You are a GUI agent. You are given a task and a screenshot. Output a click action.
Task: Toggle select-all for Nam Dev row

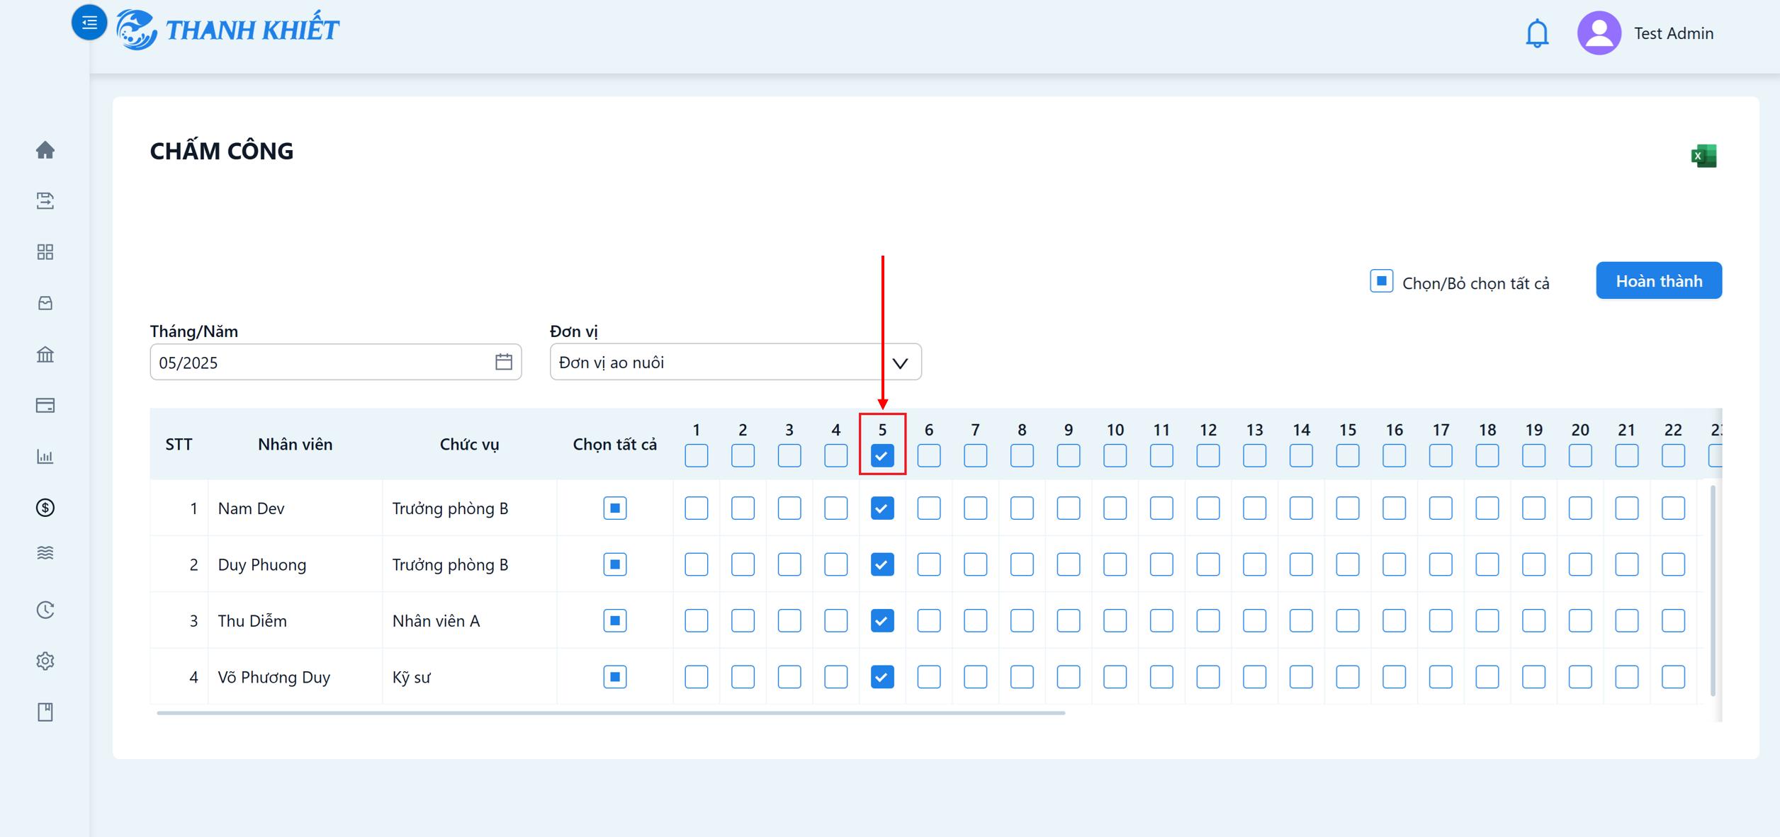[615, 508]
